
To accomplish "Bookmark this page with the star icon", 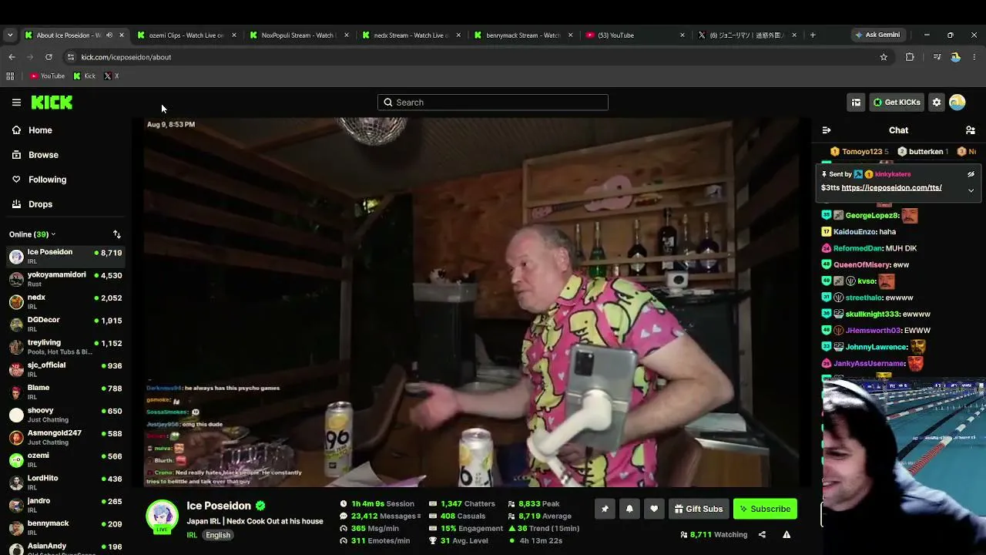I will [884, 57].
